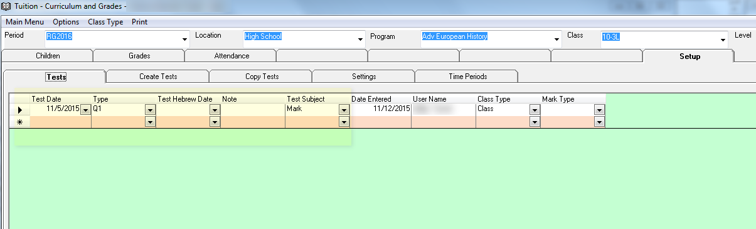Open Class Type dropdown in Q1 row
Viewport: 756px width, 229px height.
(x=534, y=109)
